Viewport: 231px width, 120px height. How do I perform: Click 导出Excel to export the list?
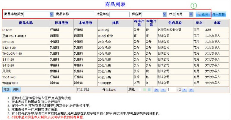click(x=109, y=89)
